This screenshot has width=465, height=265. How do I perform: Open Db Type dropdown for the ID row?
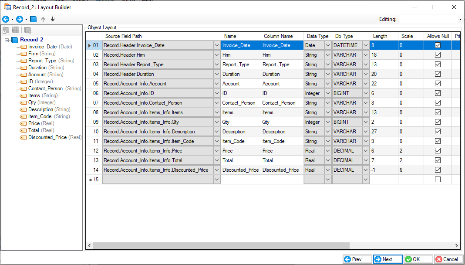point(366,93)
